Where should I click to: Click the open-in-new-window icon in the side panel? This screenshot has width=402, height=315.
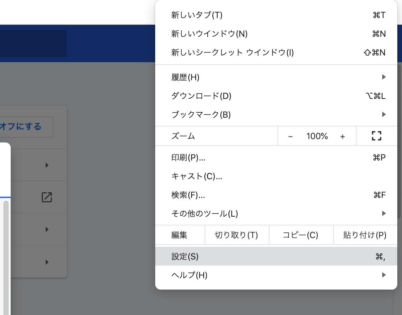pyautogui.click(x=47, y=197)
